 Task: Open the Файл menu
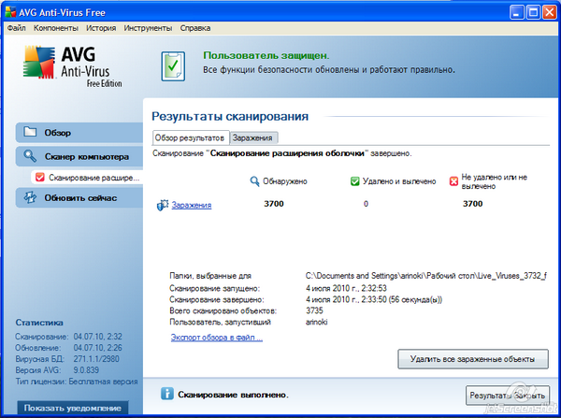tap(16, 28)
